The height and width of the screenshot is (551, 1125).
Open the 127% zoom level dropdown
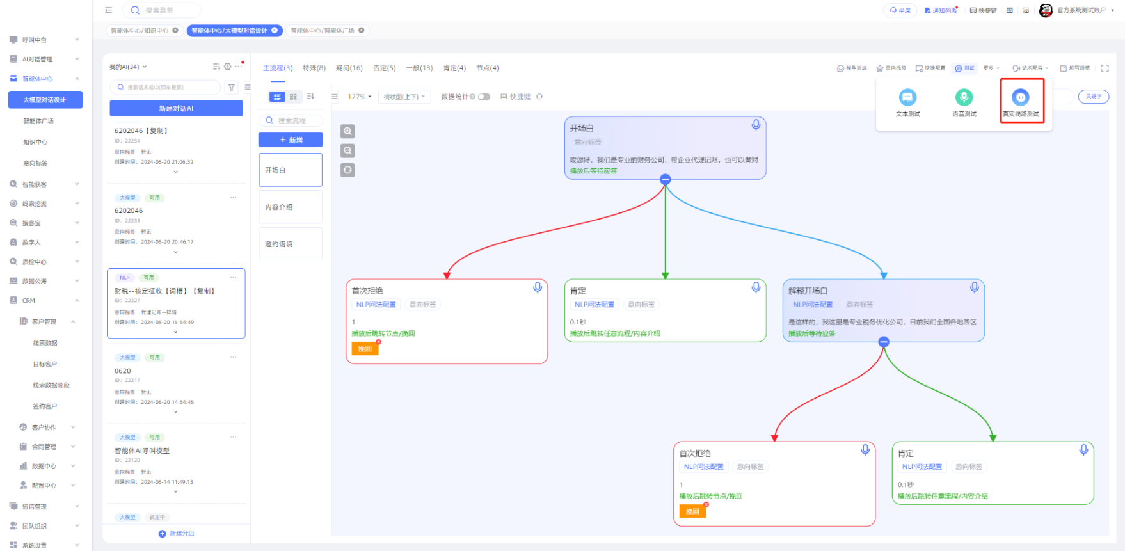click(x=359, y=97)
